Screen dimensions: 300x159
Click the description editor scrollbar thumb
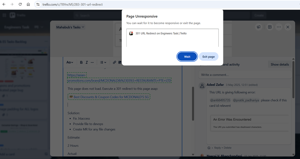pos(193,104)
